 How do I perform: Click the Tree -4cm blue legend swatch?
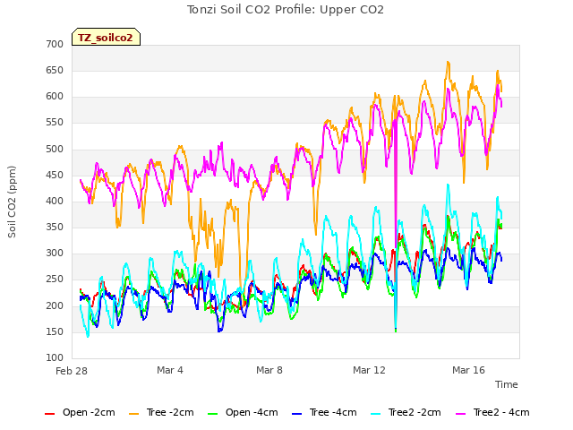tap(297, 414)
